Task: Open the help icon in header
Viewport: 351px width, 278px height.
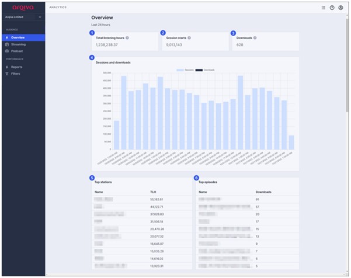Action: (332, 8)
